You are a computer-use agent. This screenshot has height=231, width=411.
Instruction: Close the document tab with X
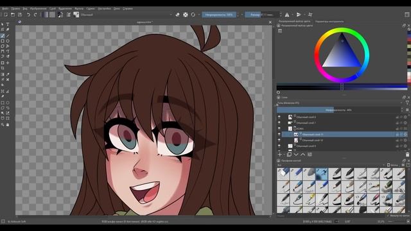coord(270,22)
